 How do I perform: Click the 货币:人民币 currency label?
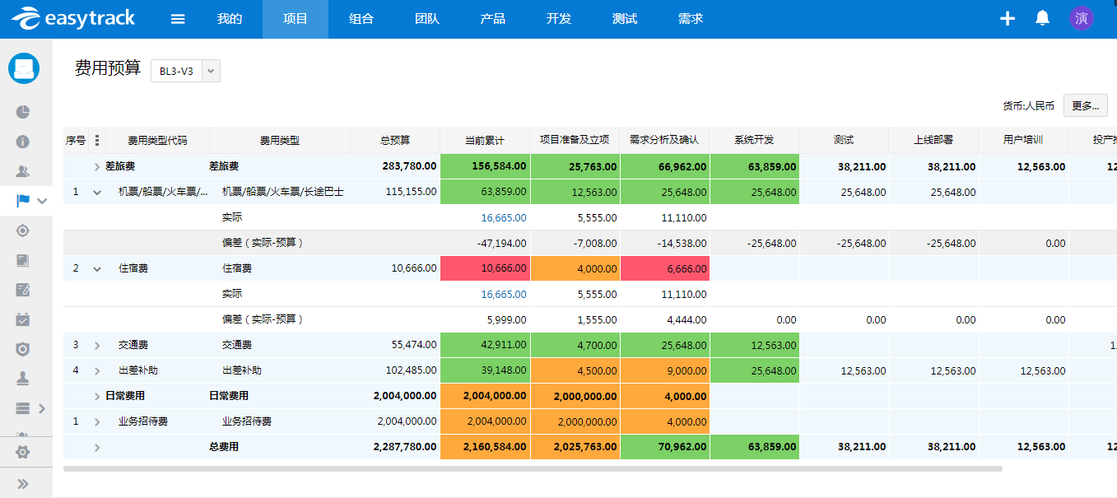(1028, 105)
